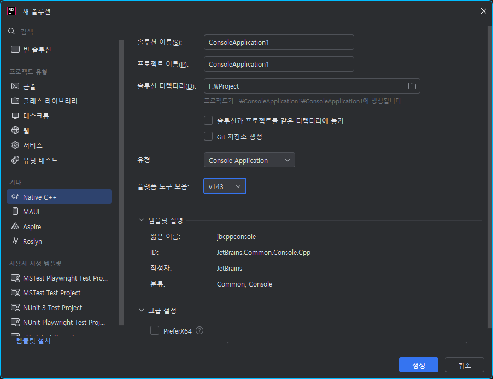Click the NUnit 3 Test Project icon

tap(15, 307)
